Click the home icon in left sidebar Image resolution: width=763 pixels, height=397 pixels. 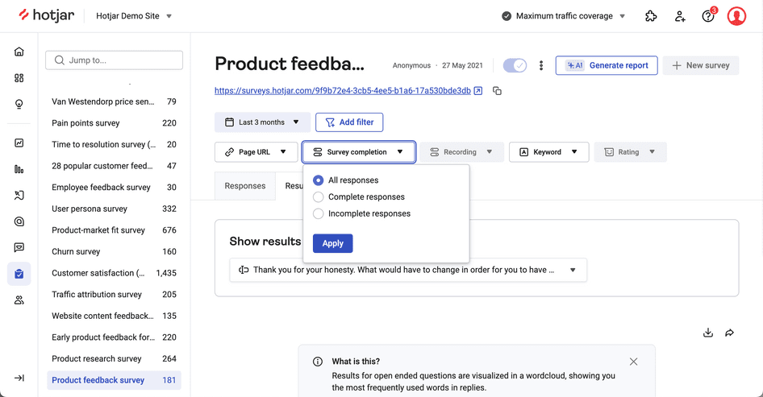coord(19,52)
